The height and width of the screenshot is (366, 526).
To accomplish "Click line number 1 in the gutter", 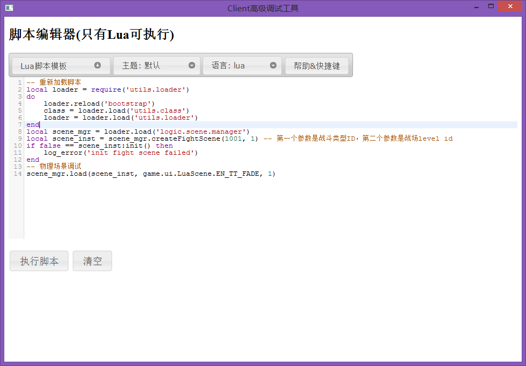I will (19, 82).
